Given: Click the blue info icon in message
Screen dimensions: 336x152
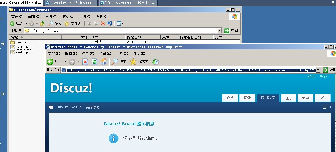Looking at the screenshot, I should tap(114, 138).
